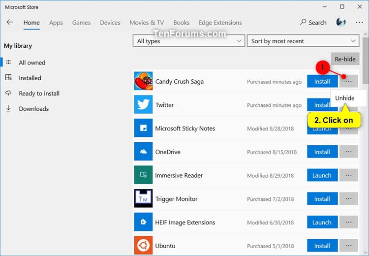The height and width of the screenshot is (256, 369).
Task: Open the Ubuntu app icon
Action: (x=143, y=245)
